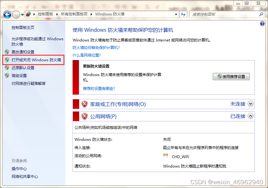The height and width of the screenshot is (188, 268).
Task: Click the greyed Forward arrow button
Action: (16, 14)
